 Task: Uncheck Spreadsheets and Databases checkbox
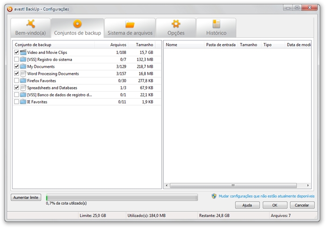pos(17,87)
